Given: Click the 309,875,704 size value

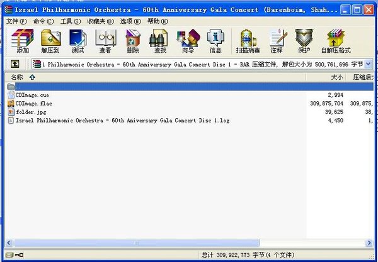Looking at the screenshot, I should (x=326, y=104).
